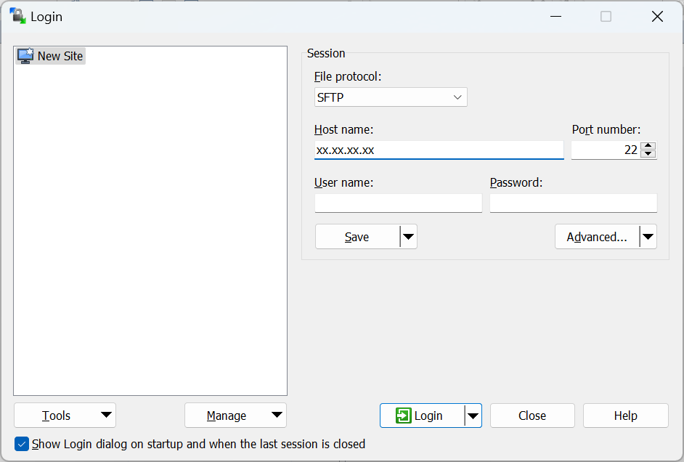684x462 pixels.
Task: Close the Login window with X
Action: pos(657,17)
